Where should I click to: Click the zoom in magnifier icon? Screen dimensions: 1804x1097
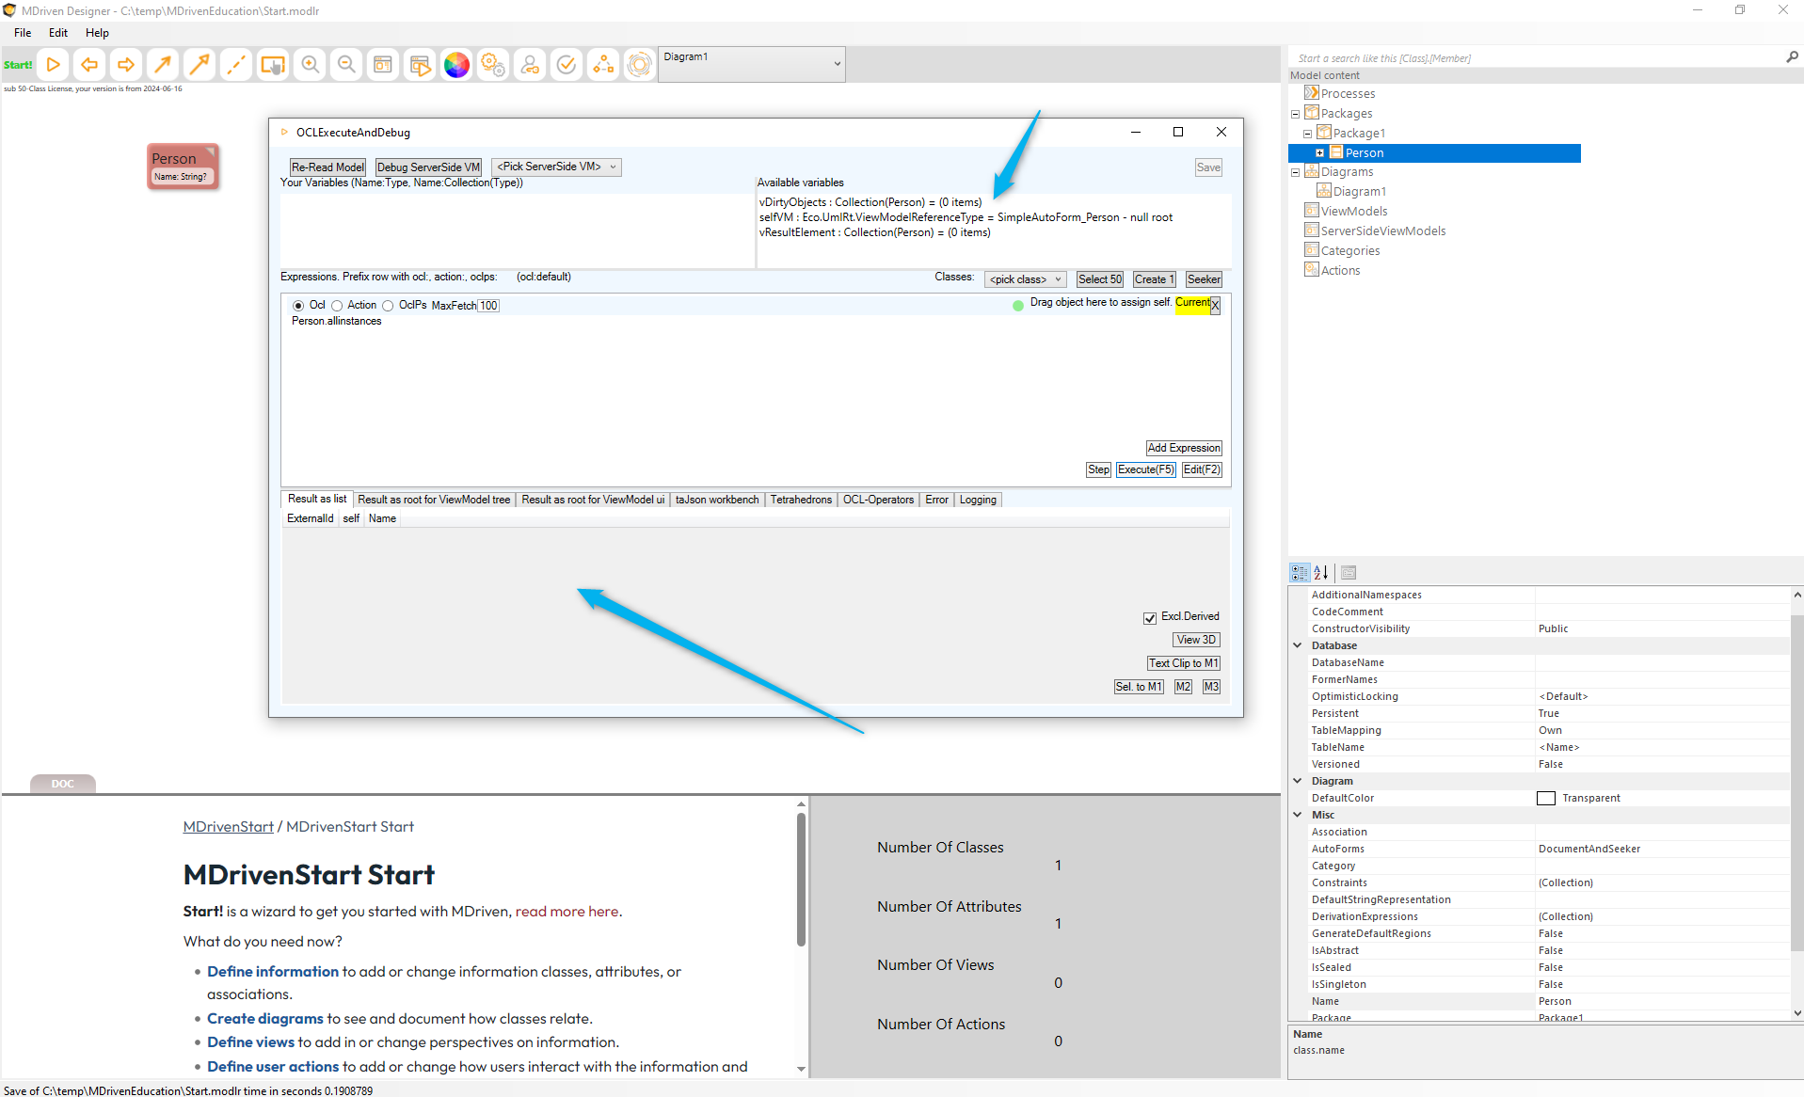[310, 65]
